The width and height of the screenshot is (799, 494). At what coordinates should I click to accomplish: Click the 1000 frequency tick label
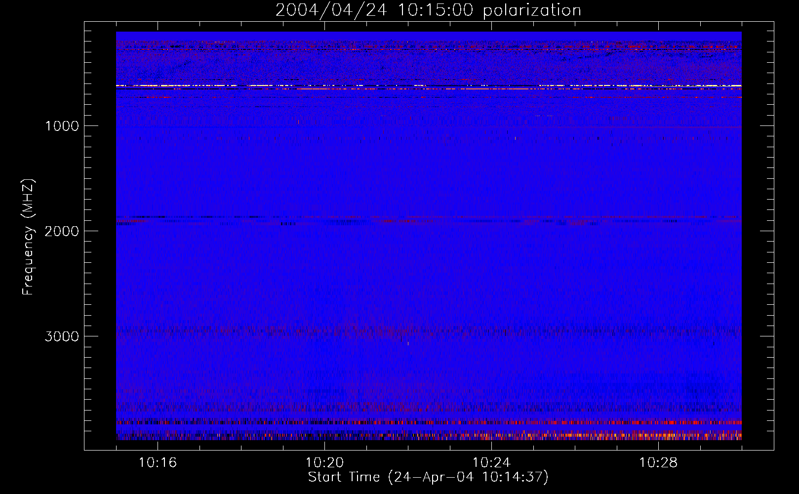click(x=62, y=126)
